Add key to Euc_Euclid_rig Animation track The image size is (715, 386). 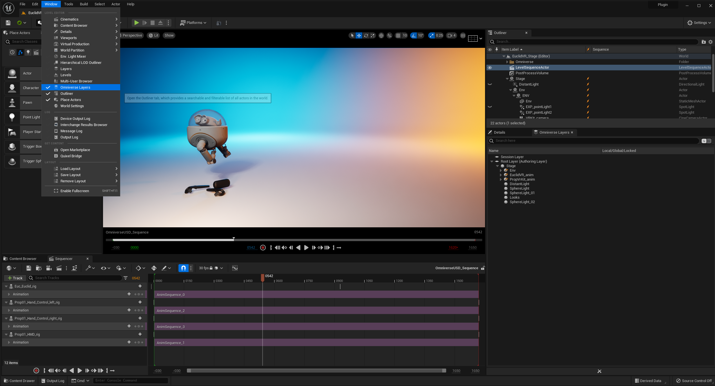point(138,294)
